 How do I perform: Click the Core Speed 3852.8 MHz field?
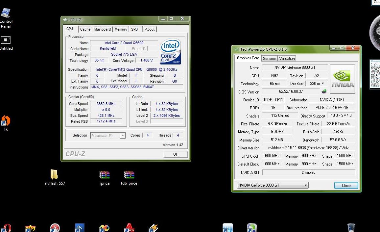pos(106,104)
